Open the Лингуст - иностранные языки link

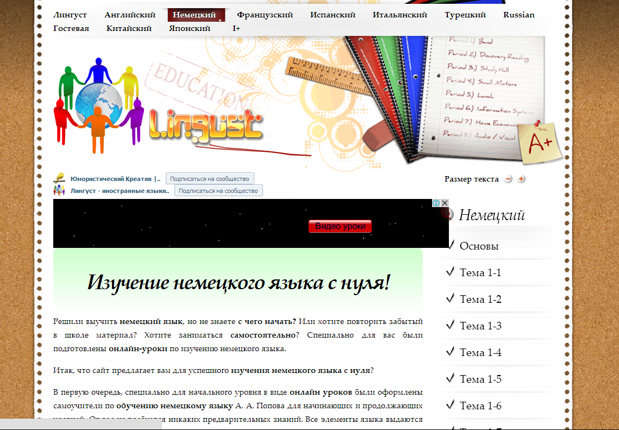click(120, 191)
